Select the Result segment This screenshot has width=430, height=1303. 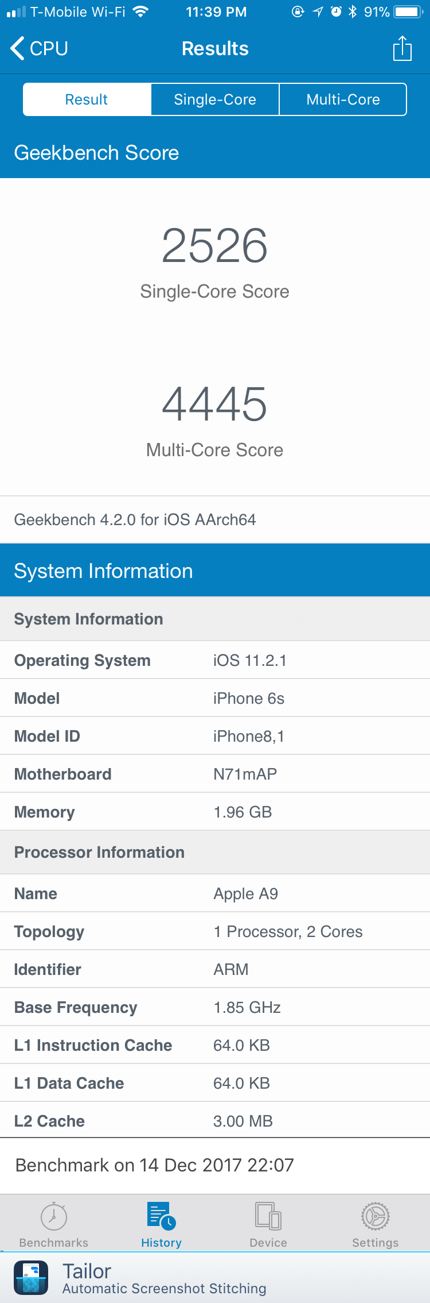point(87,99)
